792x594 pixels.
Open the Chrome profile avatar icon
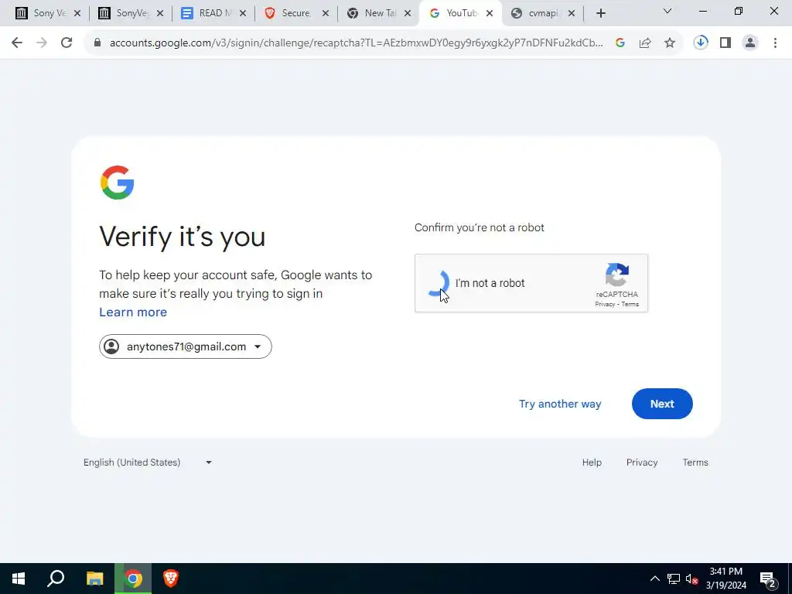pyautogui.click(x=750, y=43)
